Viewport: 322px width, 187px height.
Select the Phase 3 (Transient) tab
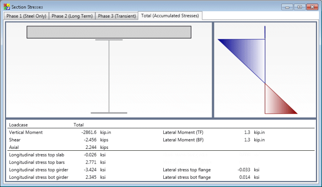(x=117, y=16)
